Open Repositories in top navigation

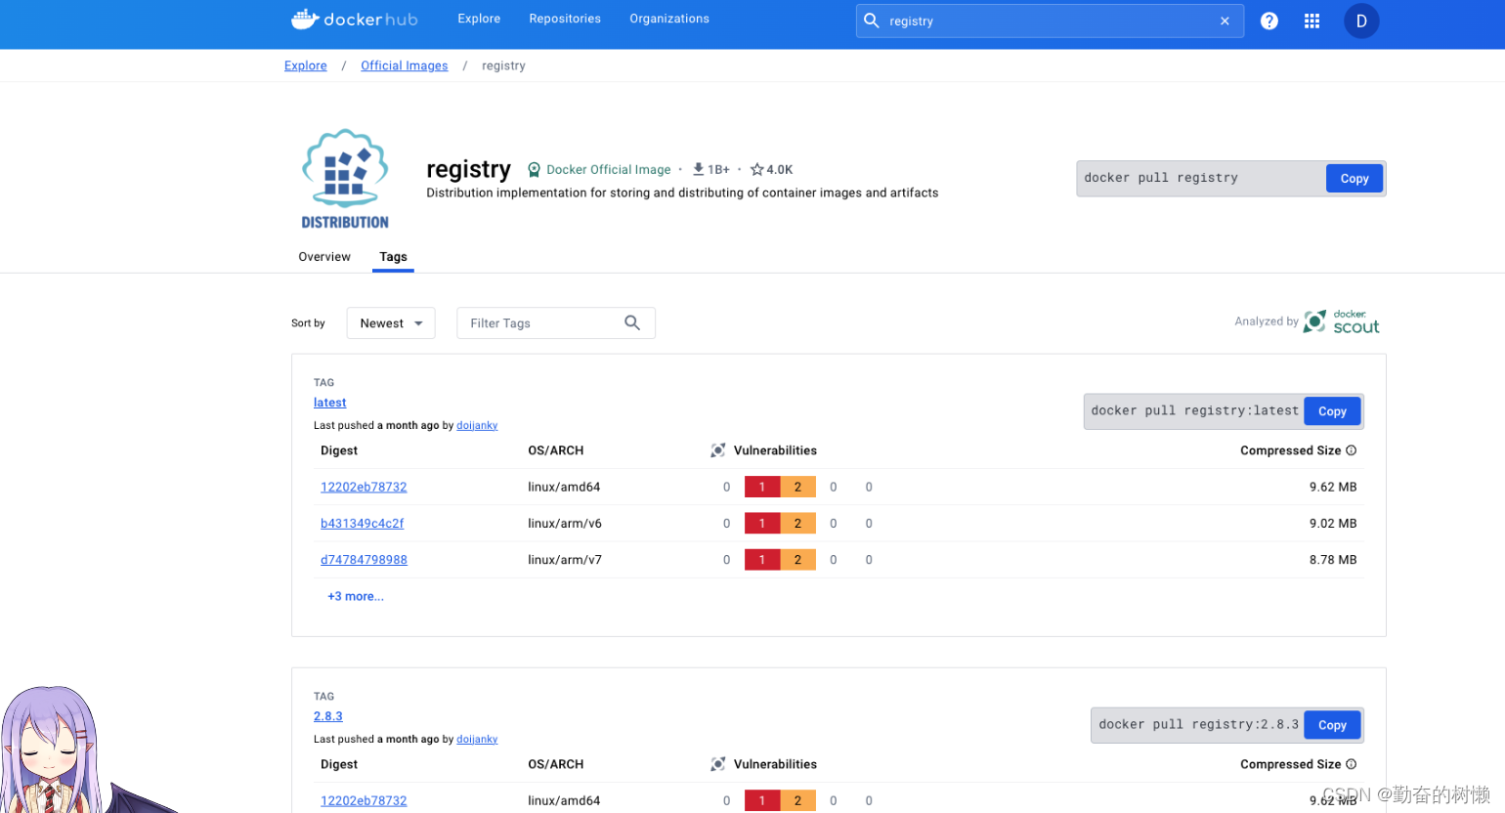coord(565,19)
